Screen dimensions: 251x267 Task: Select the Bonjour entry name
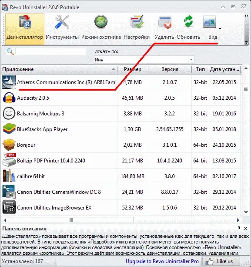(26, 145)
